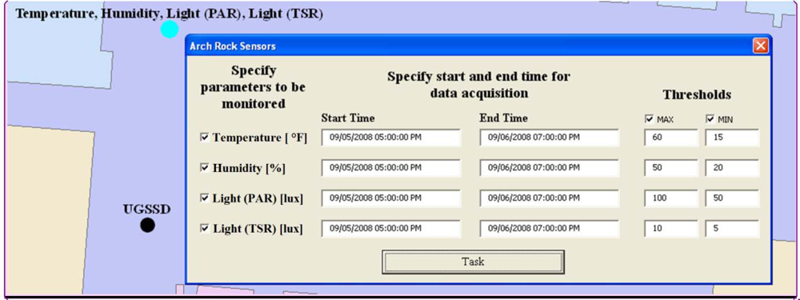
Task: Focus the Temperature Start Time field
Action: click(391, 138)
